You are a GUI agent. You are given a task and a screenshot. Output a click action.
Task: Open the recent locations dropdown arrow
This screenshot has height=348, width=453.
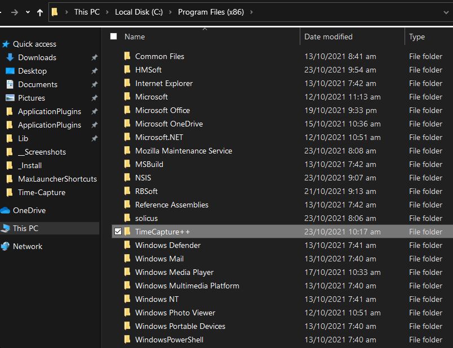coord(28,12)
